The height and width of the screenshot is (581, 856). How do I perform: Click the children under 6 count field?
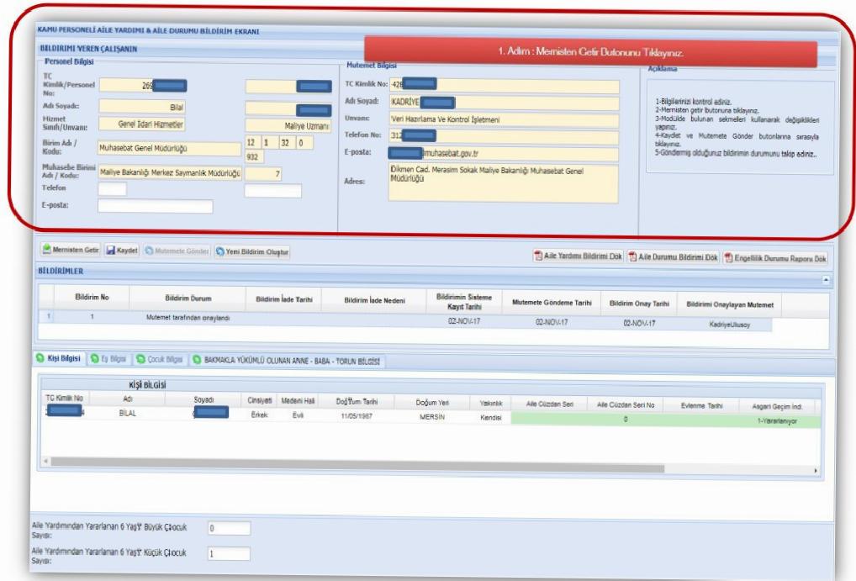pos(228,555)
